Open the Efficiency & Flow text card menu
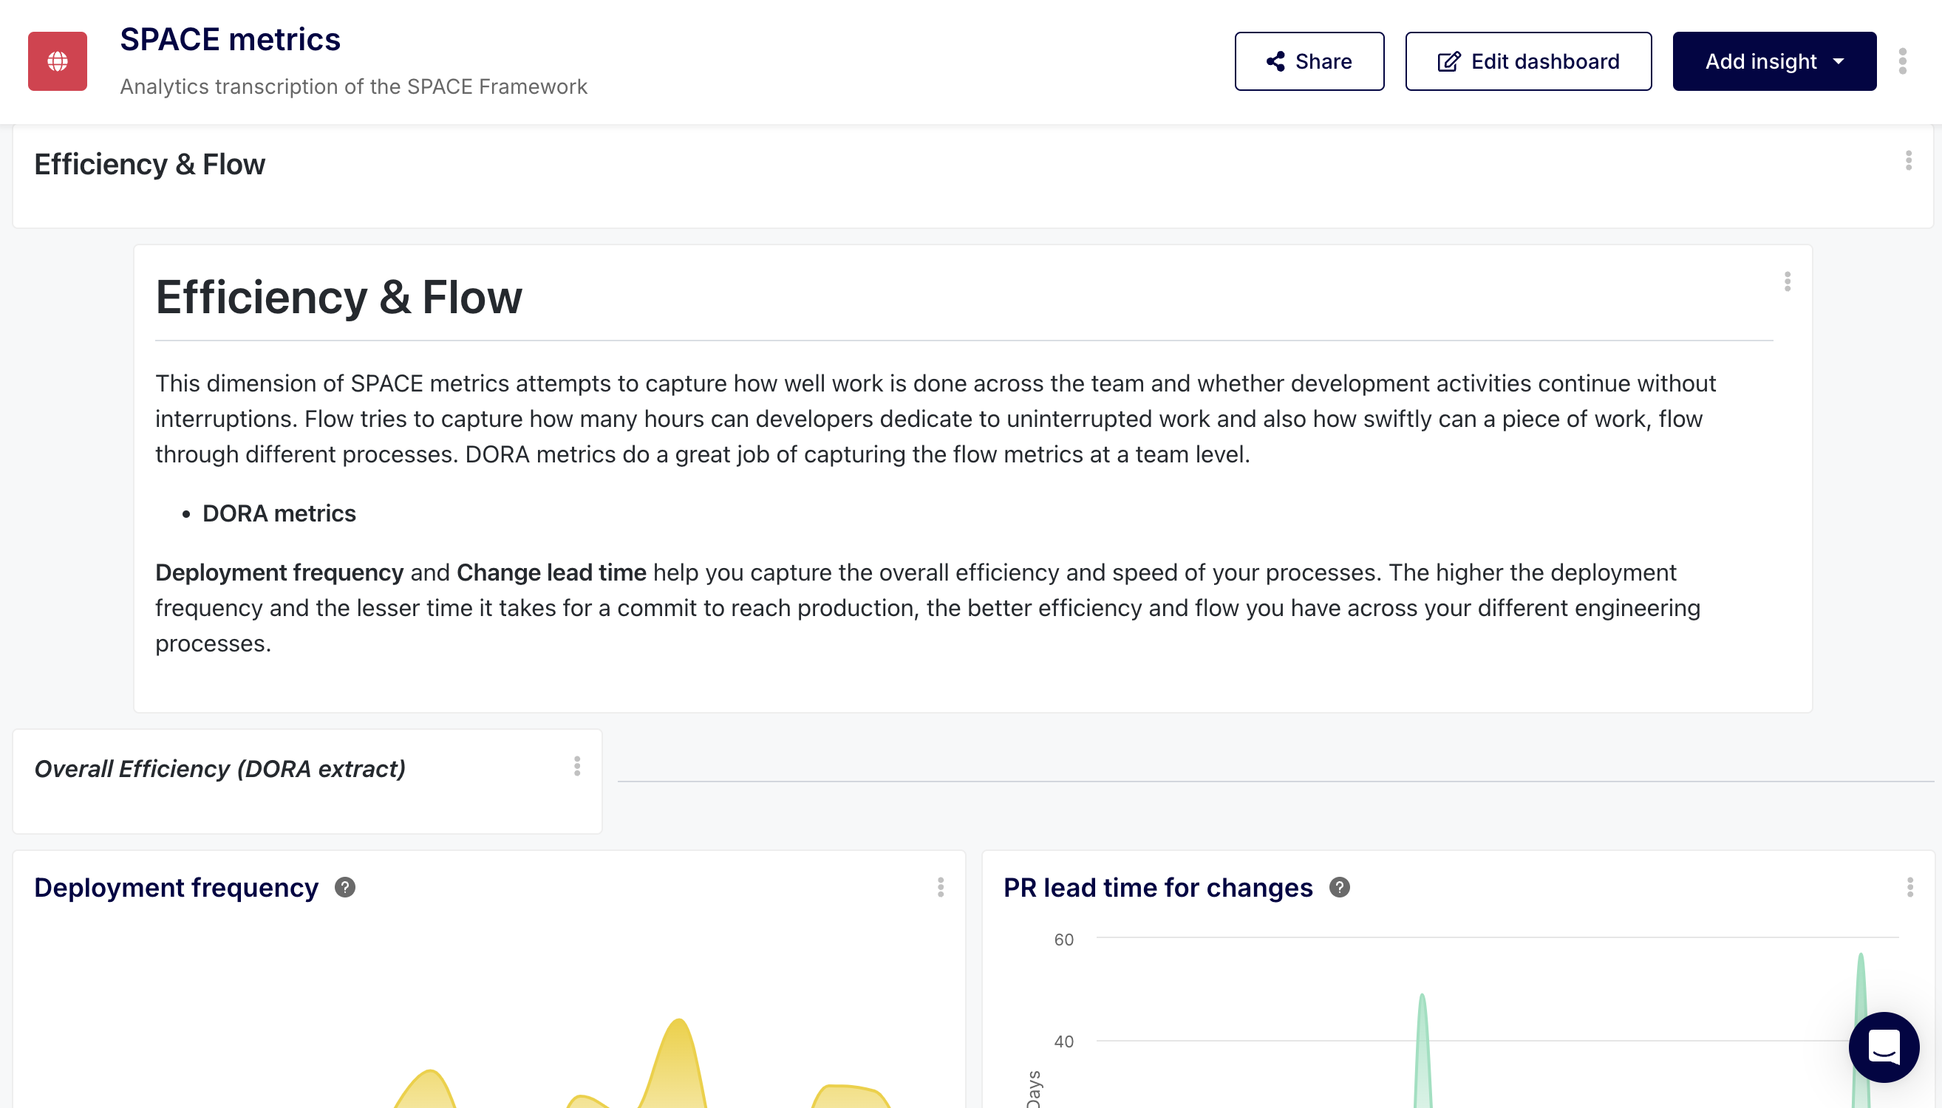Viewport: 1942px width, 1108px height. click(1787, 282)
